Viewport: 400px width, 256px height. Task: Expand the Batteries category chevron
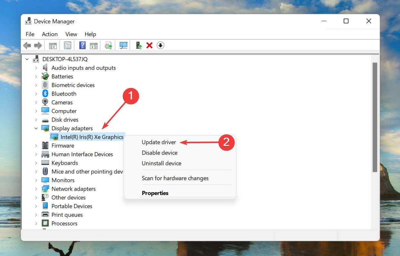(x=36, y=76)
